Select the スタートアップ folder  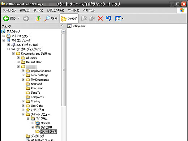pyautogui.click(x=48, y=132)
